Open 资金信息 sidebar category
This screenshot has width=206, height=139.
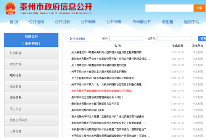[x=31, y=98]
